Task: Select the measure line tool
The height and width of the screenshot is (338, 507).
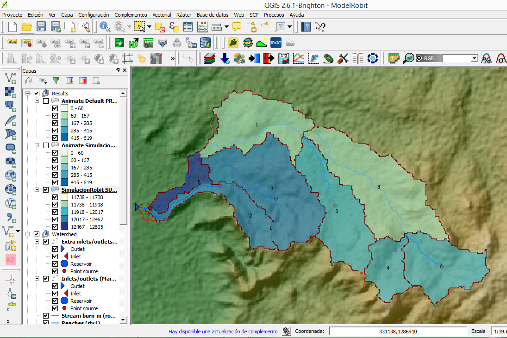Action: click(x=217, y=26)
